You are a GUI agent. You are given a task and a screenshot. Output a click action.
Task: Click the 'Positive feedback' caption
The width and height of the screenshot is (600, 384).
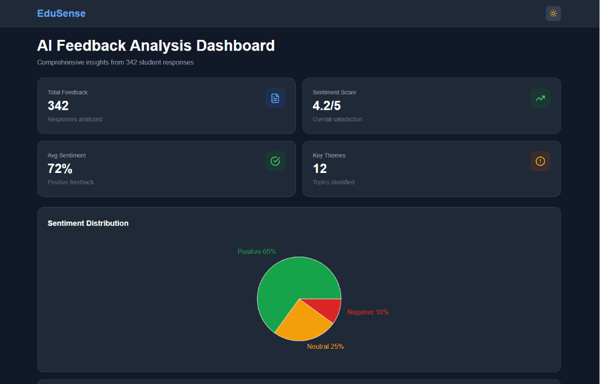point(70,182)
